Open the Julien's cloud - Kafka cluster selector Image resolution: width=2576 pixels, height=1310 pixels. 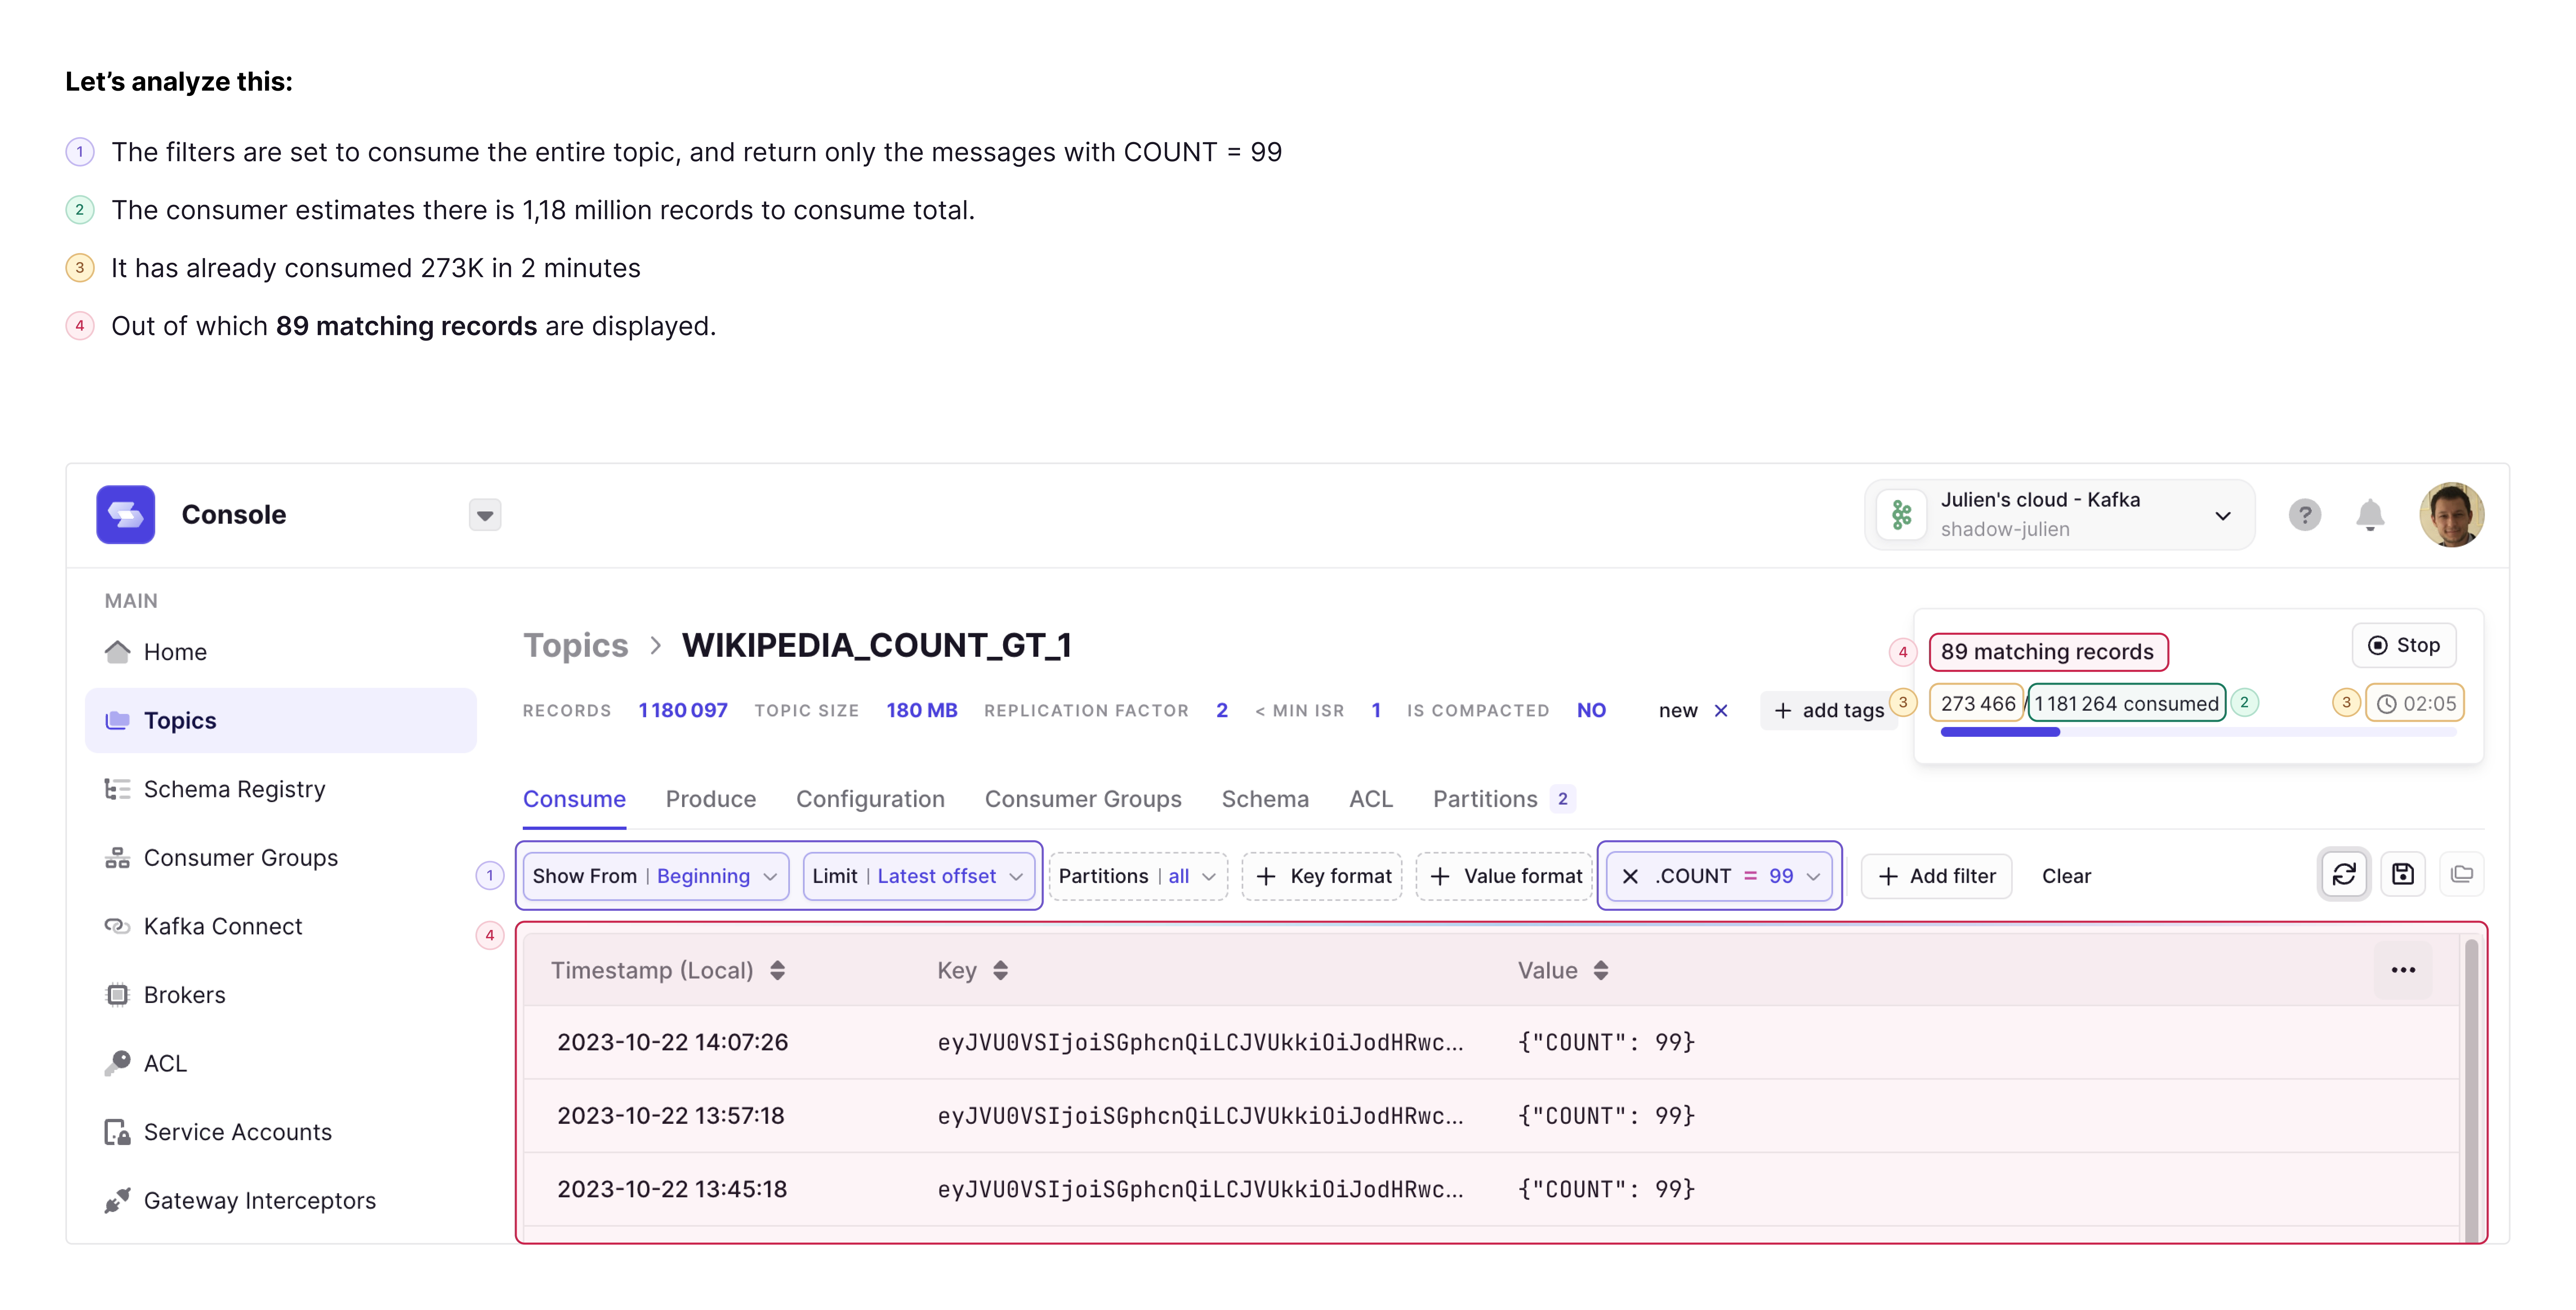2059,516
